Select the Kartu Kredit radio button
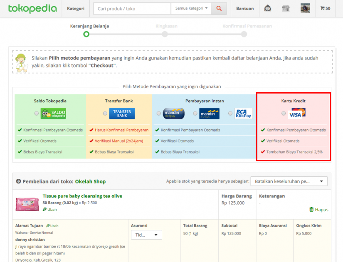 pos(284,113)
